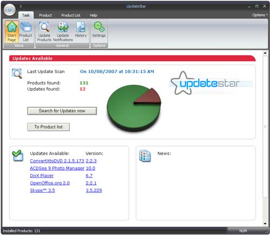Minimize the UpdateStar window
The height and width of the screenshot is (235, 270).
pos(249,6)
